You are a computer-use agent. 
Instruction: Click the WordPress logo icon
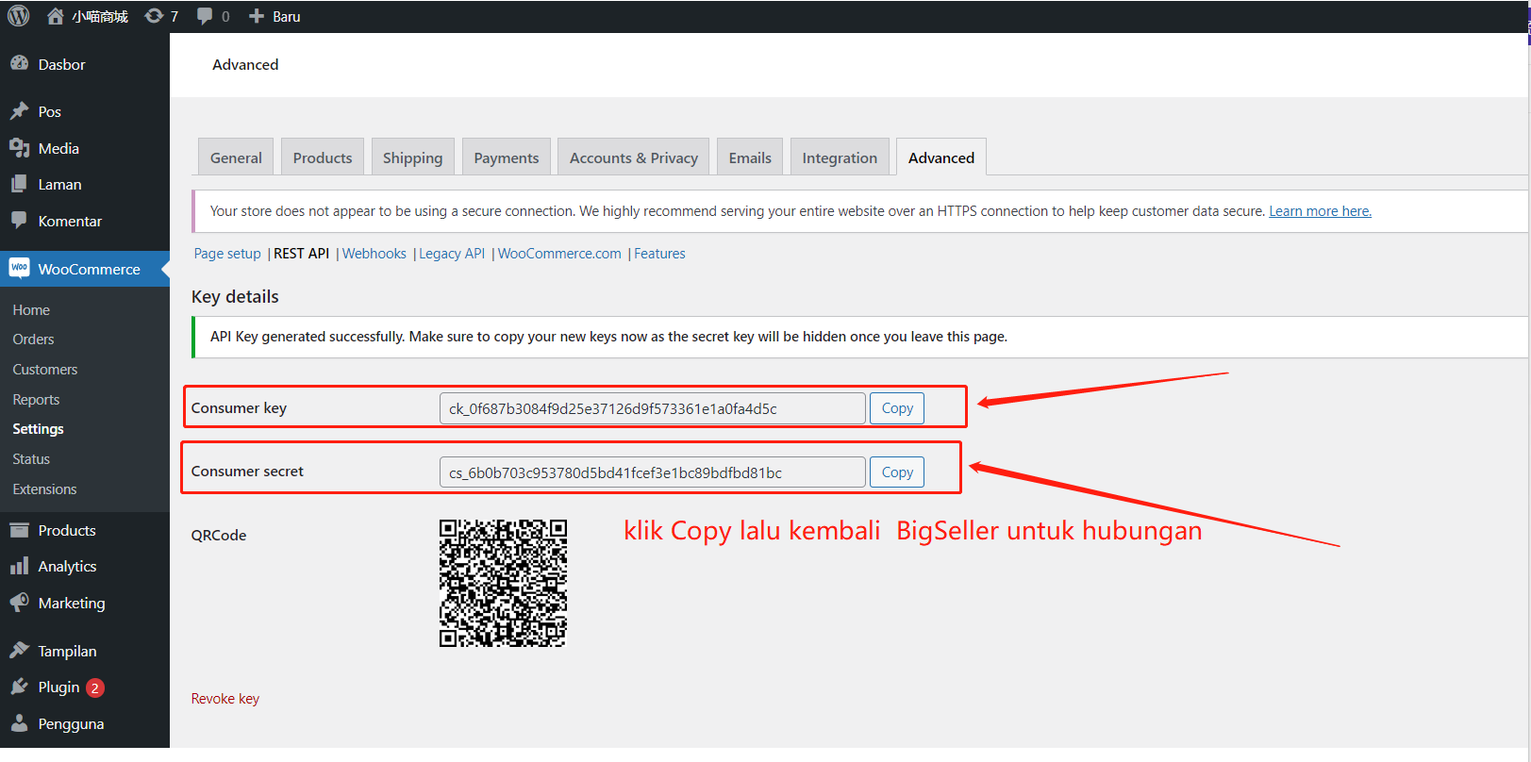click(x=19, y=16)
